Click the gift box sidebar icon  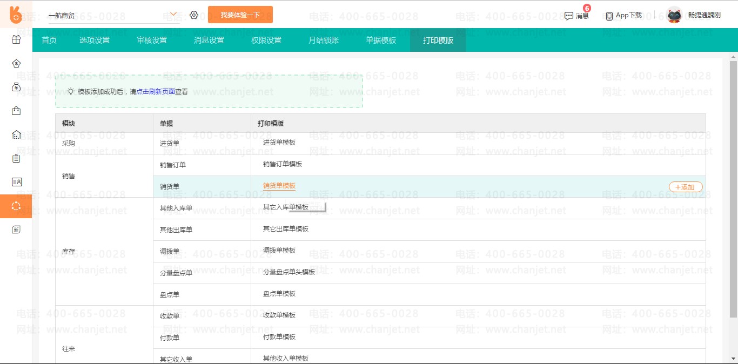[x=16, y=39]
